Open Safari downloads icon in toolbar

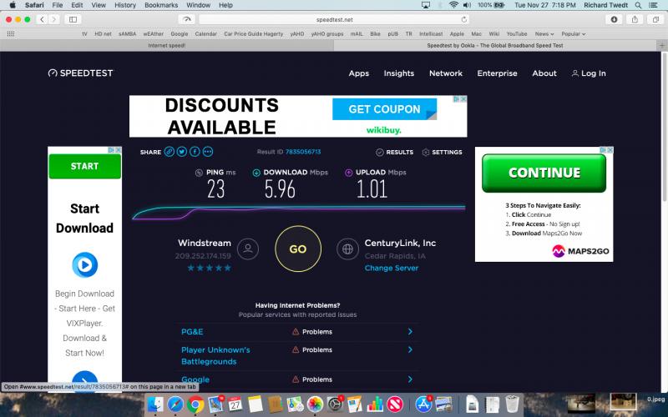tap(615, 19)
